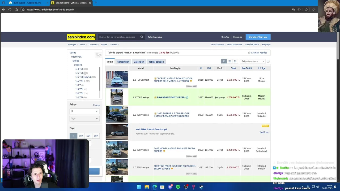Viewport: 340px width, 191px height.
Task: Click browser back arrow
Action: tap(3, 10)
